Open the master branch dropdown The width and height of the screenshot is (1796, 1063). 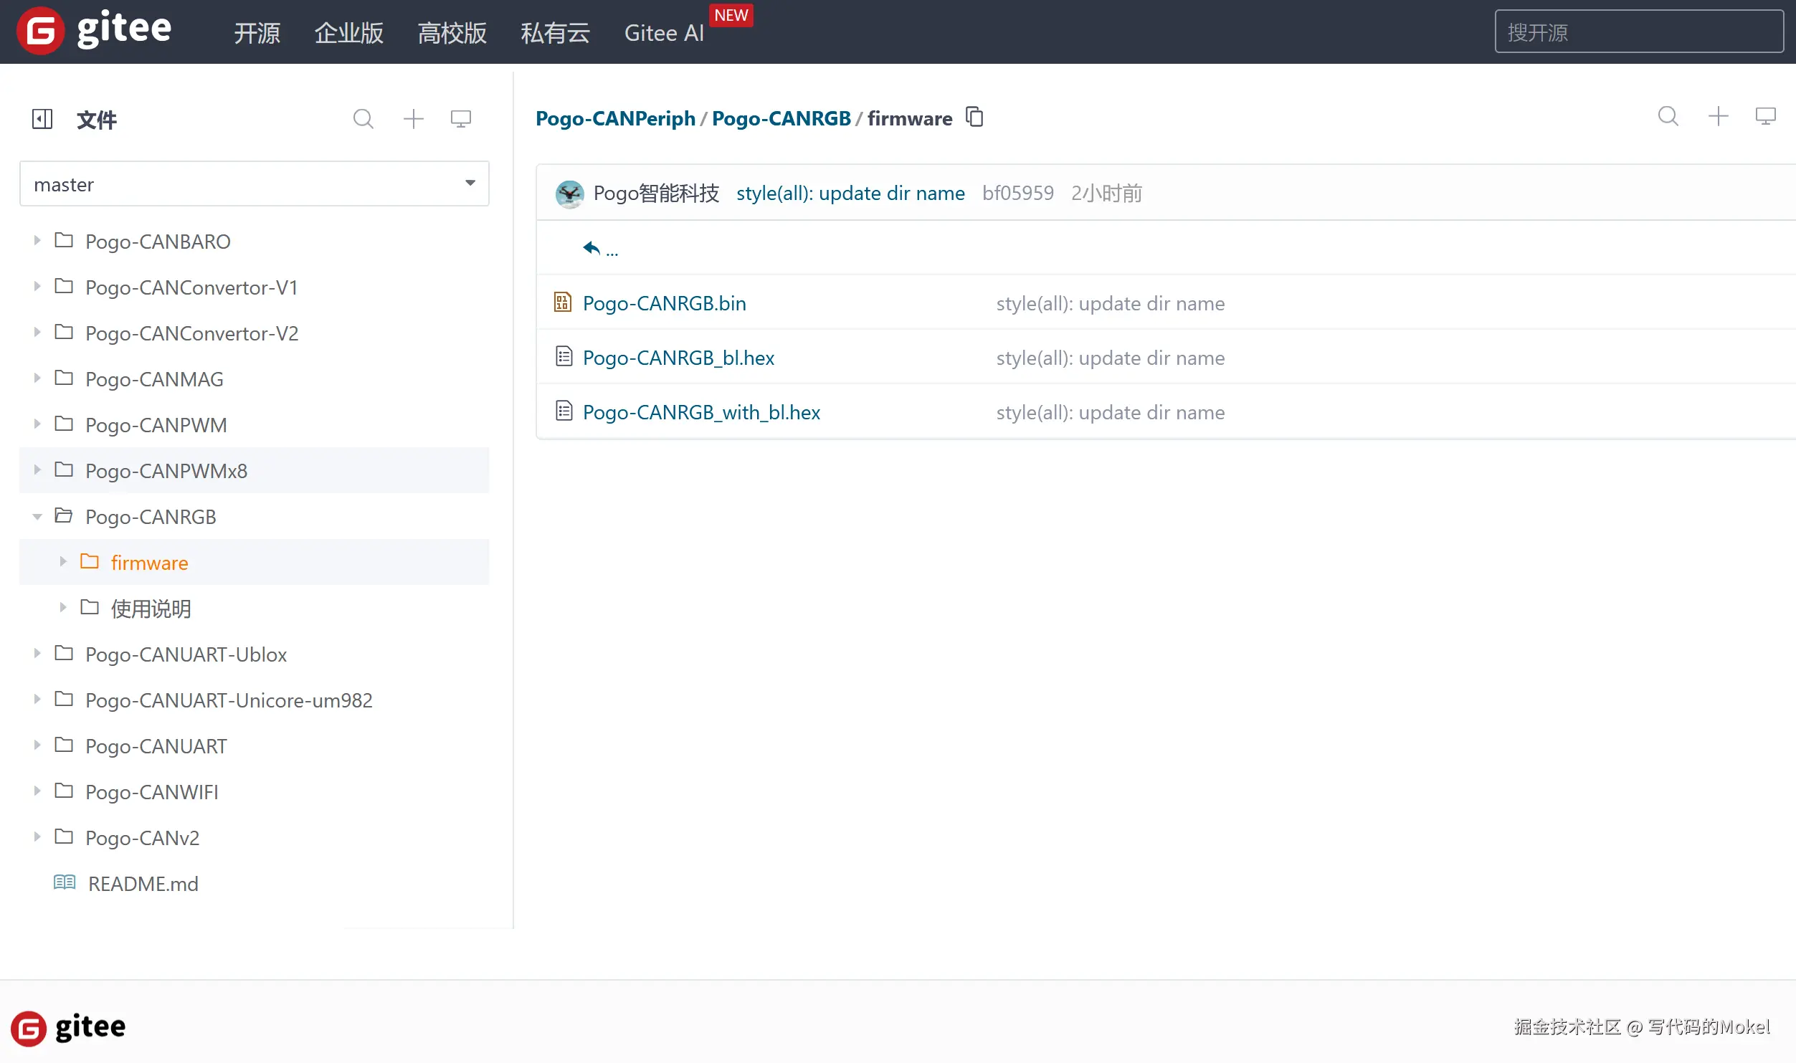tap(254, 184)
